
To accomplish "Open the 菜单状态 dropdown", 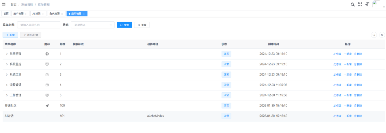I will (93, 25).
